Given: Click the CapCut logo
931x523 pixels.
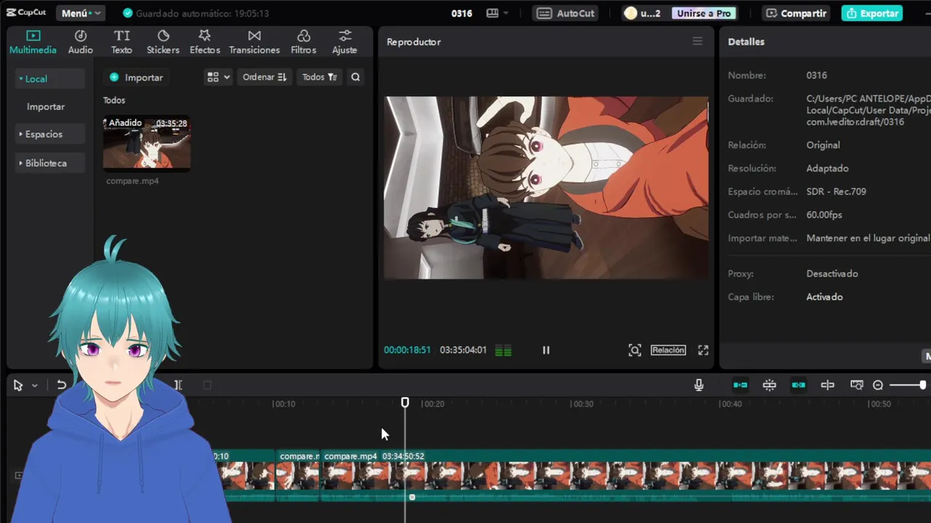Looking at the screenshot, I should pyautogui.click(x=27, y=12).
